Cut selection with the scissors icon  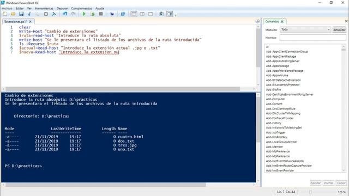tap(29, 14)
